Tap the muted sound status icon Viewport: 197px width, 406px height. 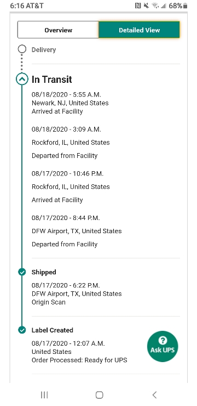point(146,5)
